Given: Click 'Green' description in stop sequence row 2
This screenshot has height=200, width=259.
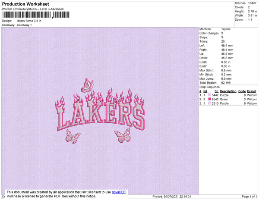Looking at the screenshot, I should (224, 99).
